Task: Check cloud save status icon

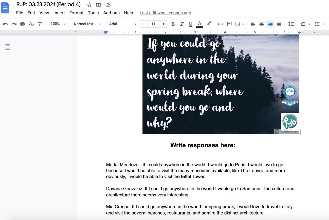Action: (108, 5)
